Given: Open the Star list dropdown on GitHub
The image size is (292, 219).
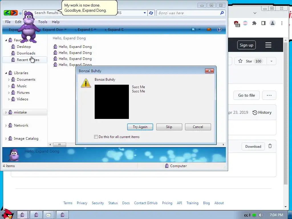Looking at the screenshot, I should (x=271, y=61).
